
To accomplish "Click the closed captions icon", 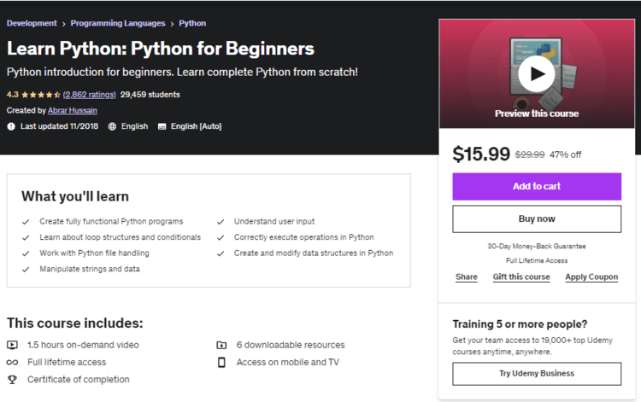I will pyautogui.click(x=162, y=126).
